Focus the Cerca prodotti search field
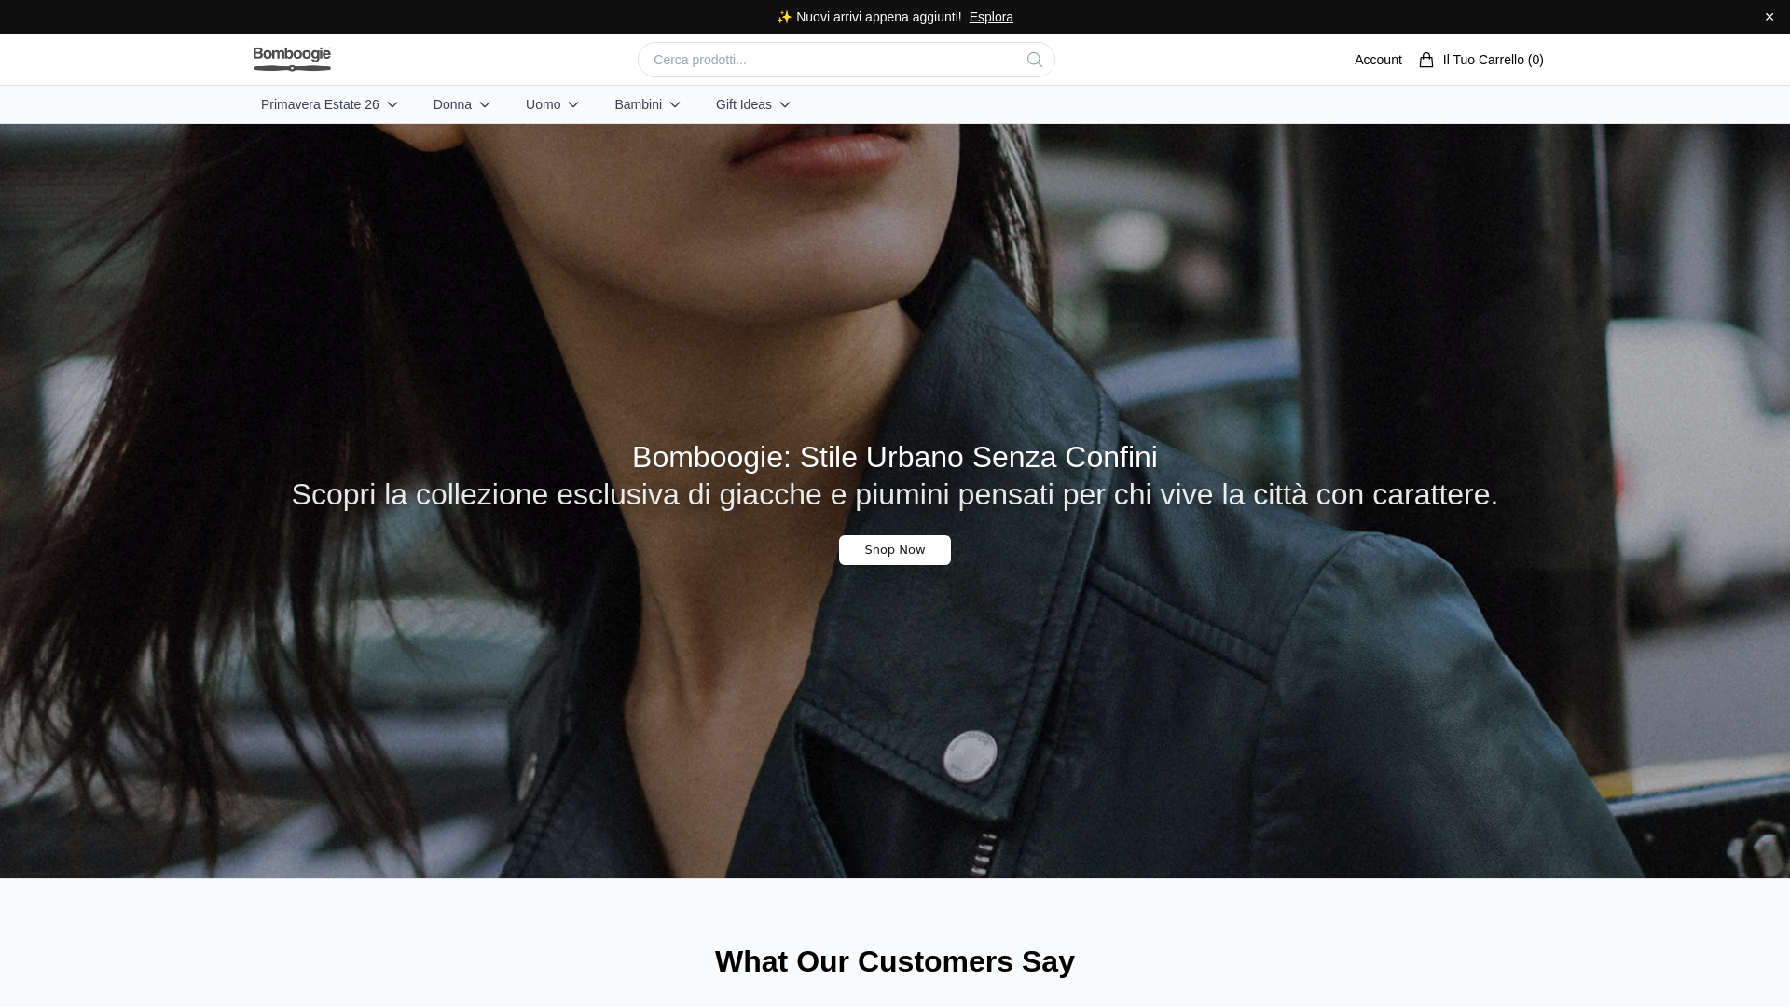The width and height of the screenshot is (1790, 1007). click(846, 60)
